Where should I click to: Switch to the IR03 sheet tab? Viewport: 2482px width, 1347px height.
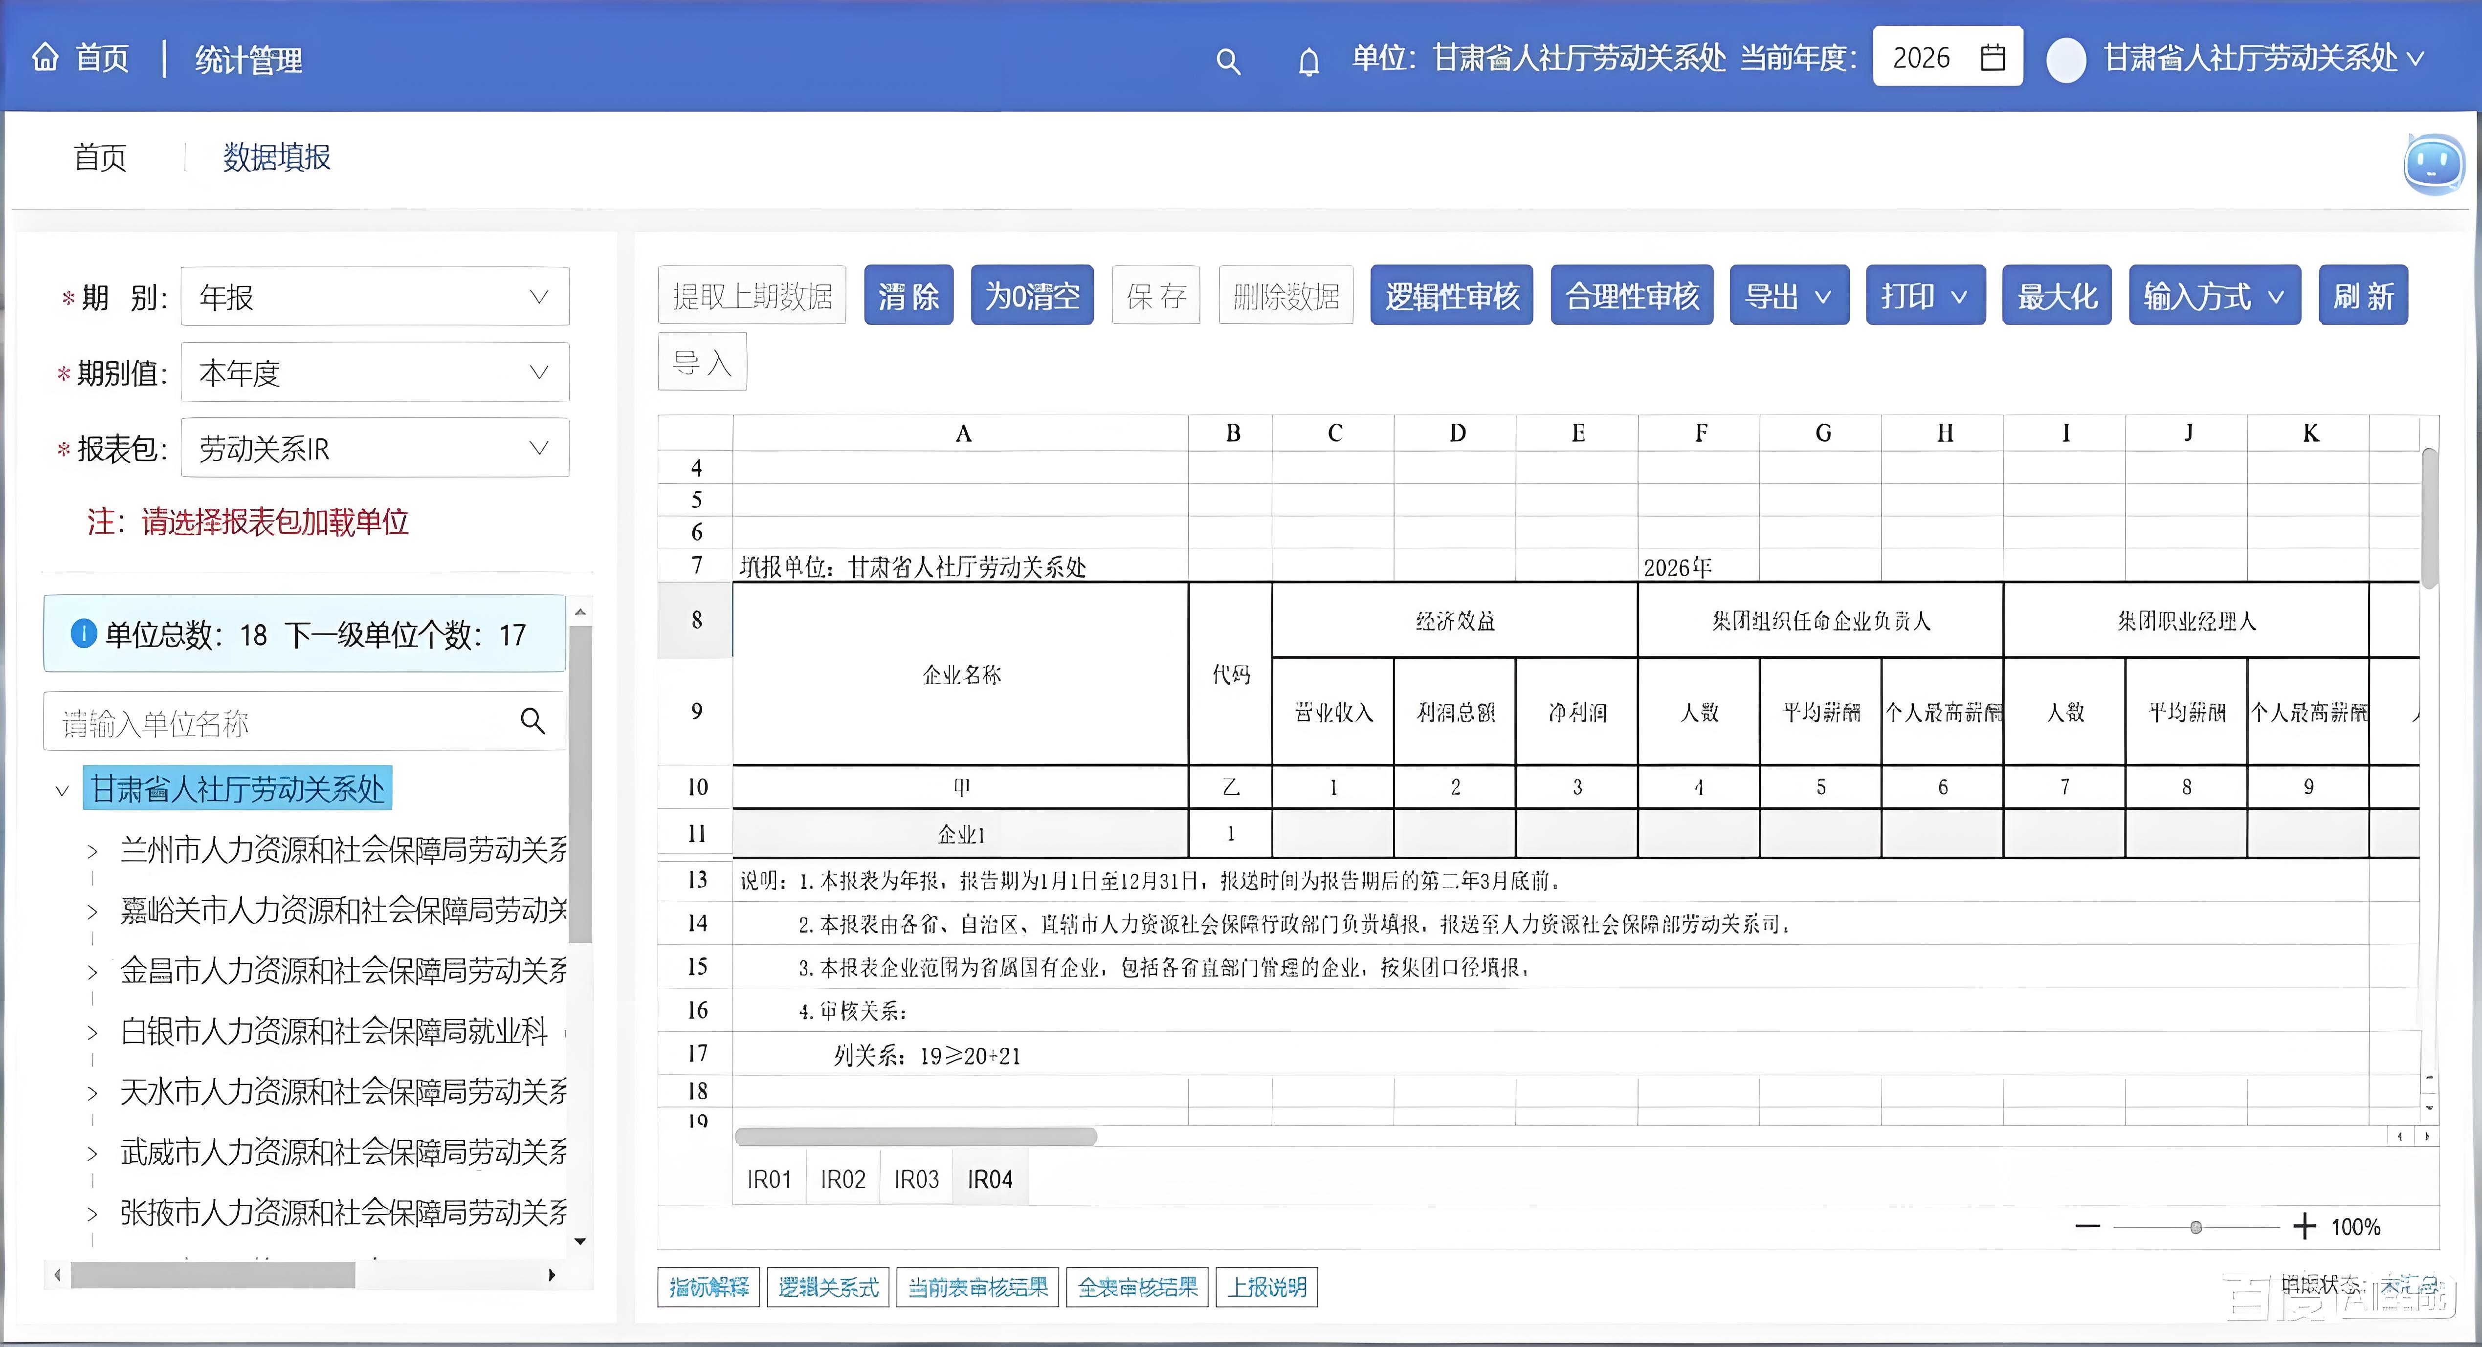point(916,1178)
